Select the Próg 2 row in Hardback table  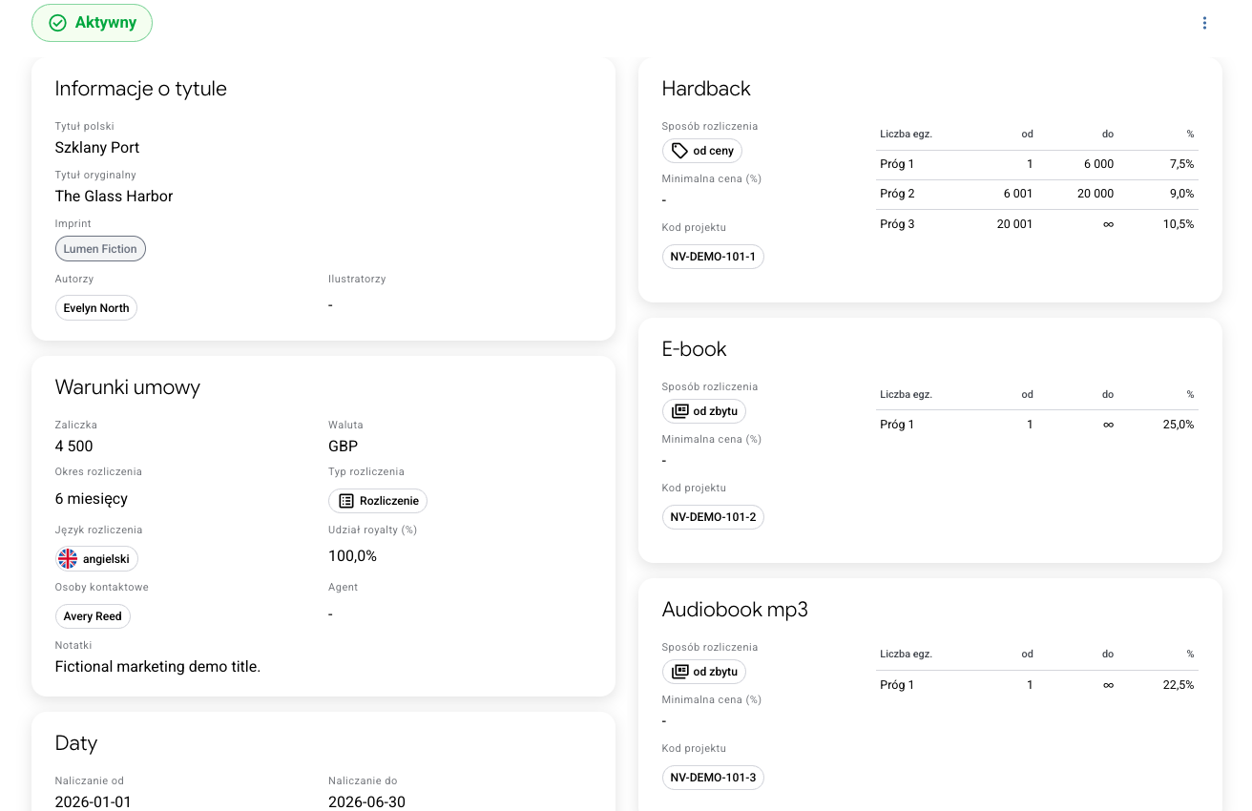click(1037, 194)
